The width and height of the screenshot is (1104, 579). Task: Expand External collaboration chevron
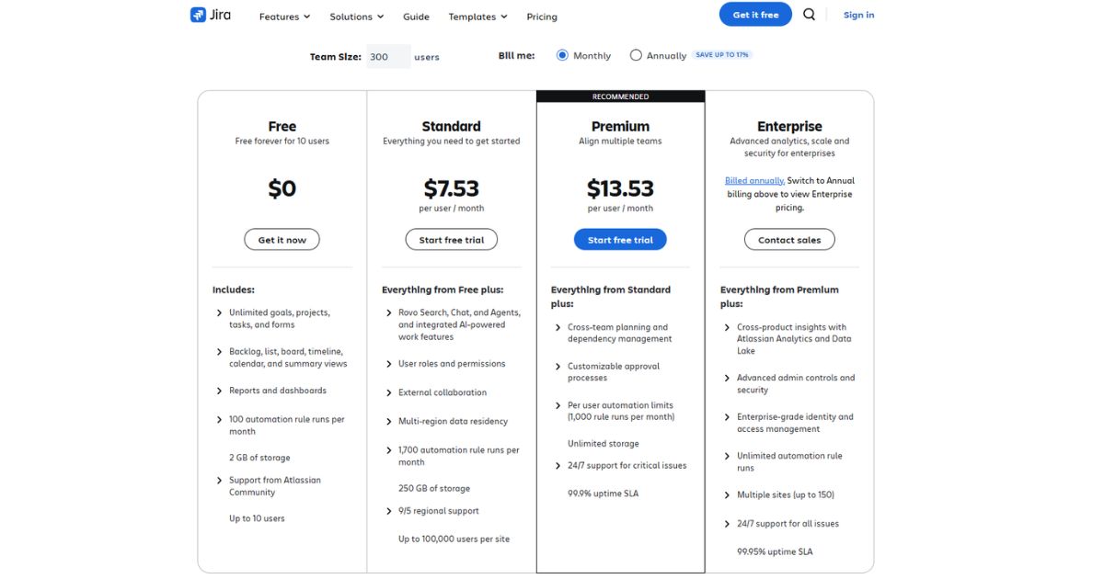coord(389,393)
